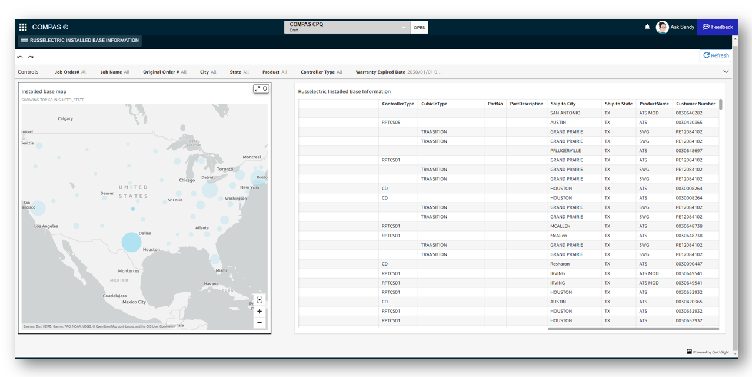Image resolution: width=752 pixels, height=377 pixels.
Task: Expand the COMPAS CPQ dropdown
Action: 404,27
